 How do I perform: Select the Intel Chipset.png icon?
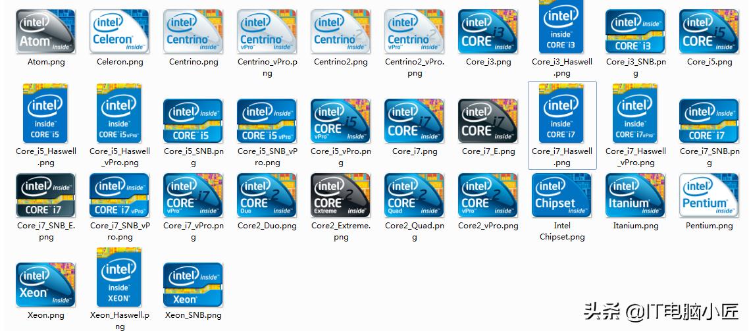(x=561, y=195)
